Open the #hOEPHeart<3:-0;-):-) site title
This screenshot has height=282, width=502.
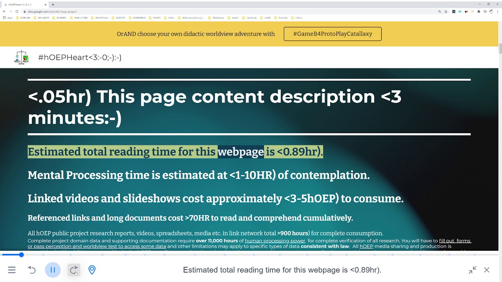pyautogui.click(x=80, y=57)
